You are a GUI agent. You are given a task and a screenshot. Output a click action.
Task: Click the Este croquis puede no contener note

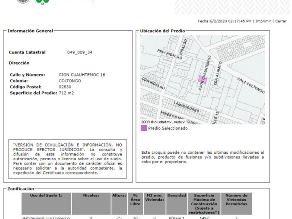pos(203,157)
